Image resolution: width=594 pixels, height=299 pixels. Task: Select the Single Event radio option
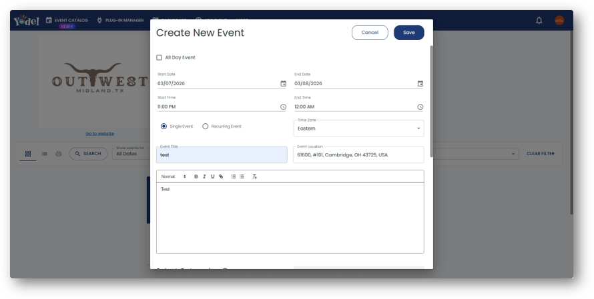point(164,127)
